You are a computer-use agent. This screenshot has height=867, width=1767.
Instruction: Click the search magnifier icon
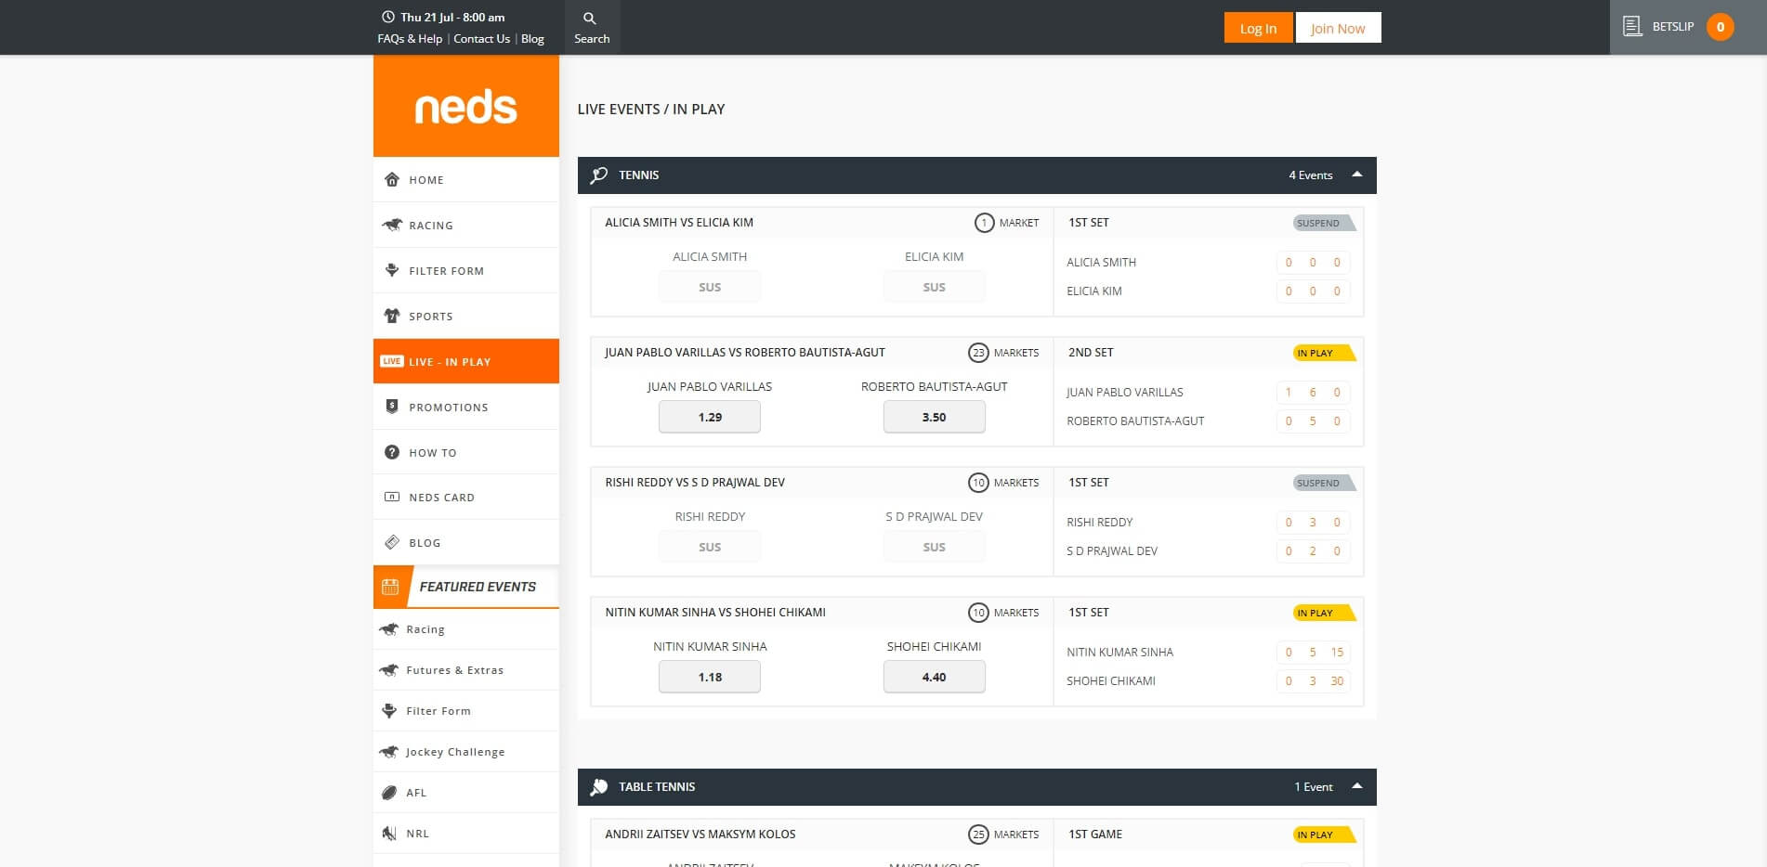click(589, 19)
